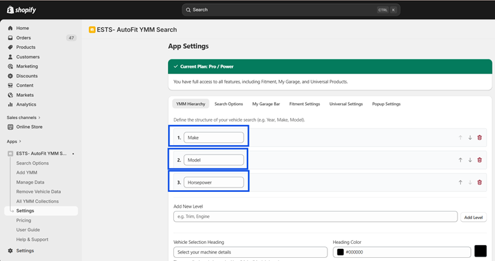Delete the Horsepower level with trash icon

pos(479,182)
